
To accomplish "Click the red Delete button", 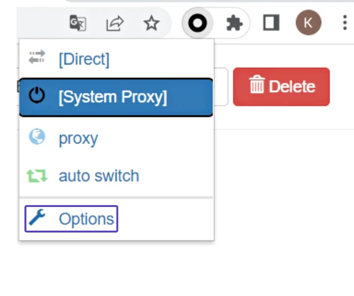I will [x=281, y=86].
